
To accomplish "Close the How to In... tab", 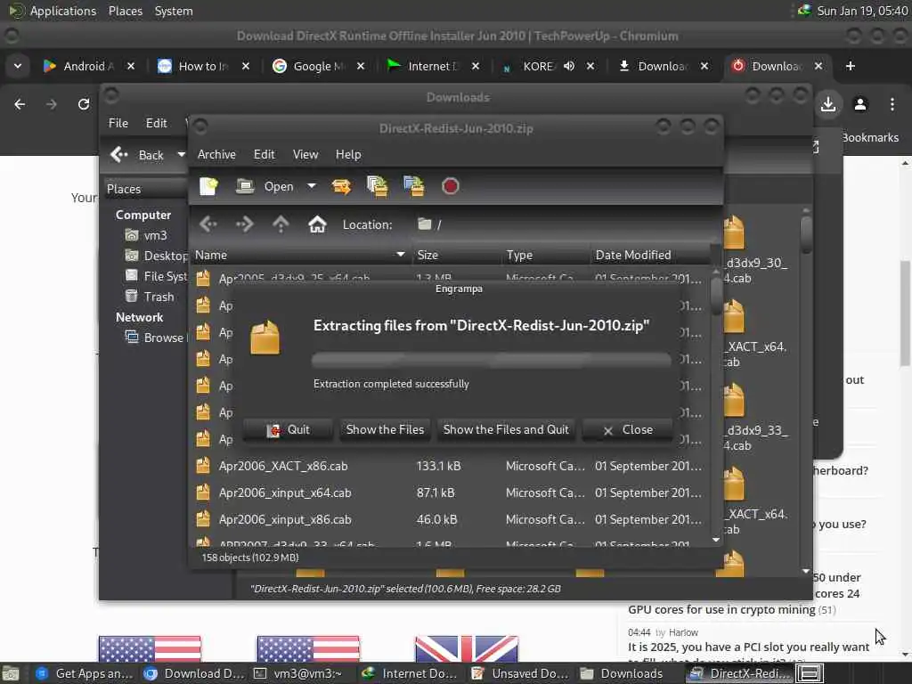I will 246,66.
